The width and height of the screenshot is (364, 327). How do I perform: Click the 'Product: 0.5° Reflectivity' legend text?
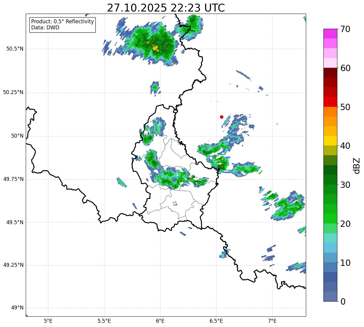coord(62,22)
